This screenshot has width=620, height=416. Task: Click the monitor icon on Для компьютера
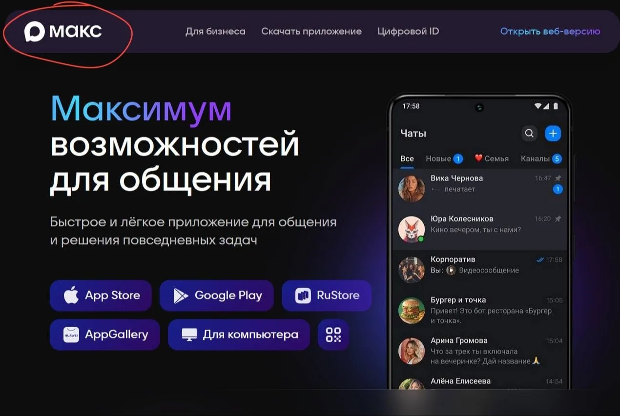tap(189, 335)
